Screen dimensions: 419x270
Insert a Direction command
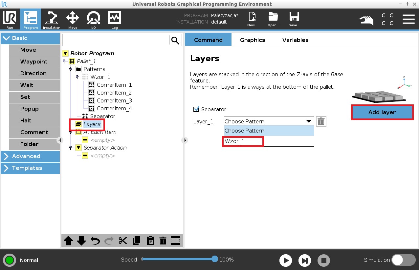[34, 73]
